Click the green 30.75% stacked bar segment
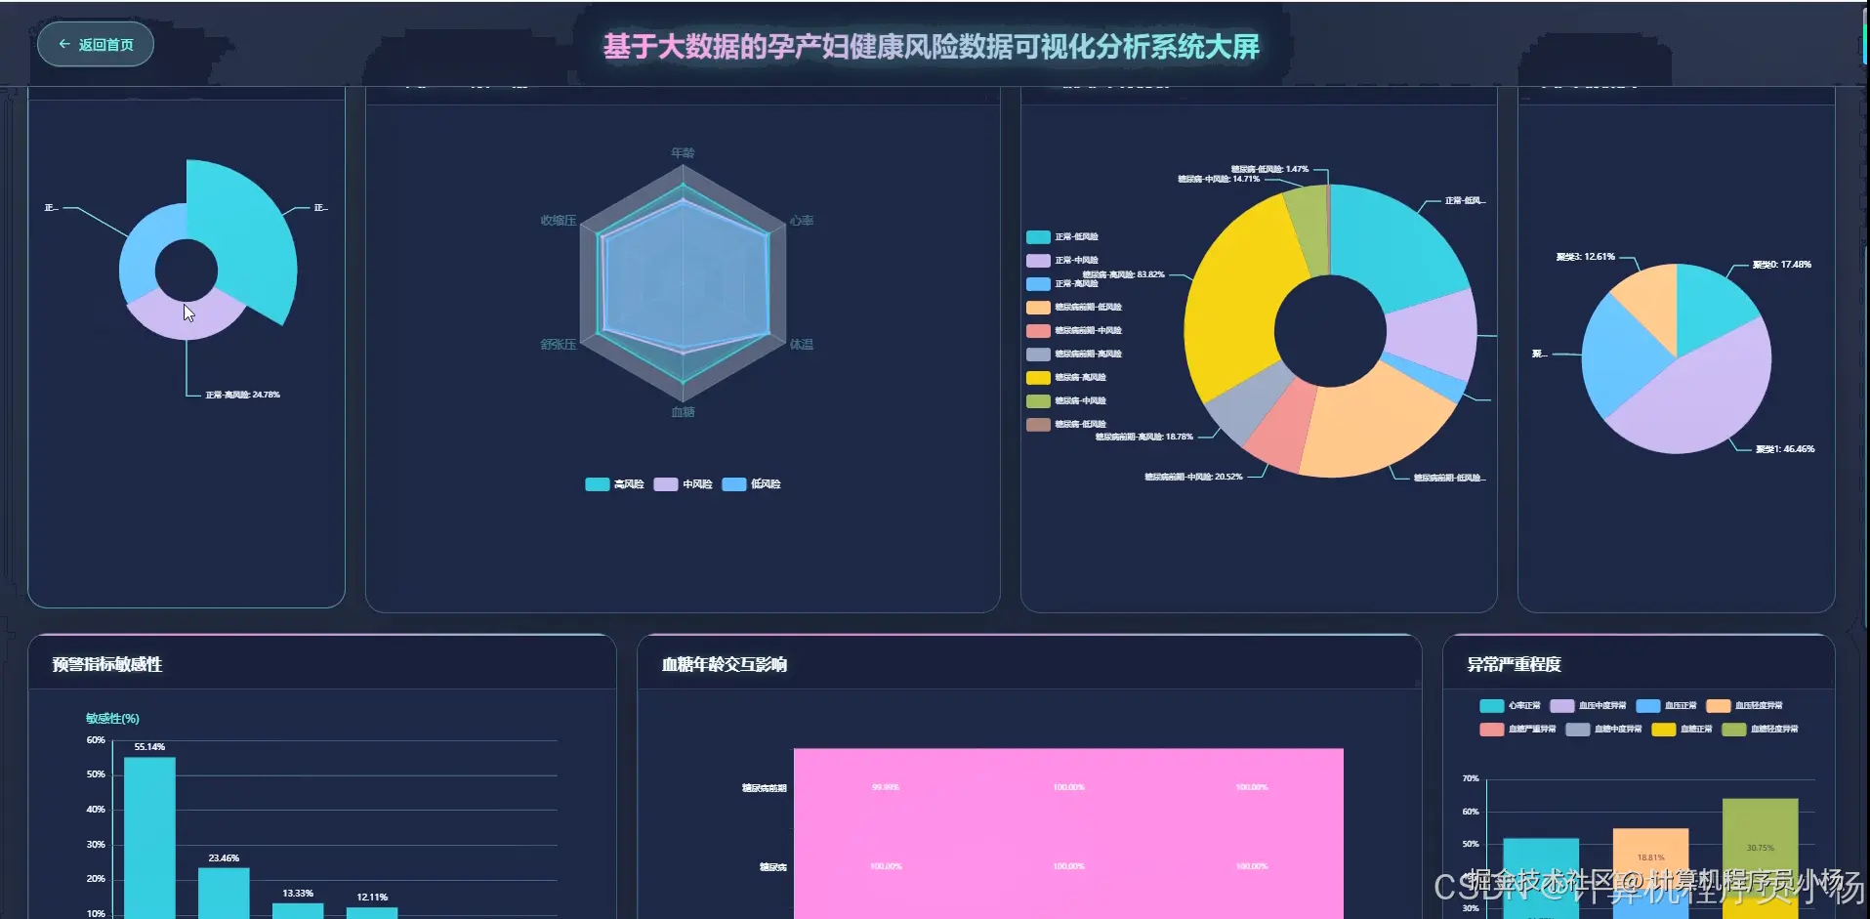Image resolution: width=1870 pixels, height=919 pixels. click(x=1761, y=848)
